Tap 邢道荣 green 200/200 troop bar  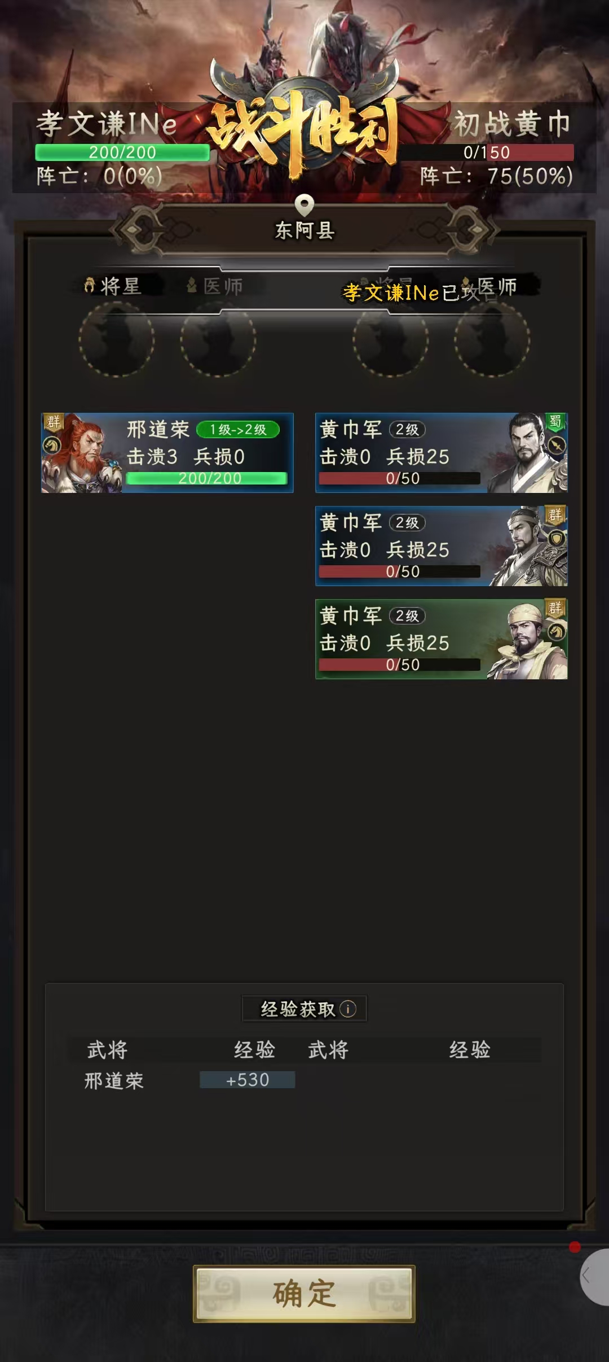[207, 478]
